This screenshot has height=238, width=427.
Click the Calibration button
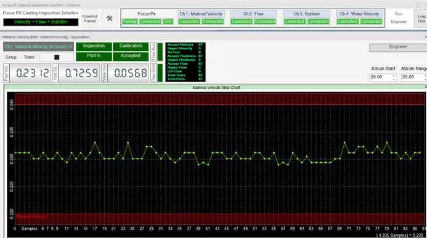131,46
